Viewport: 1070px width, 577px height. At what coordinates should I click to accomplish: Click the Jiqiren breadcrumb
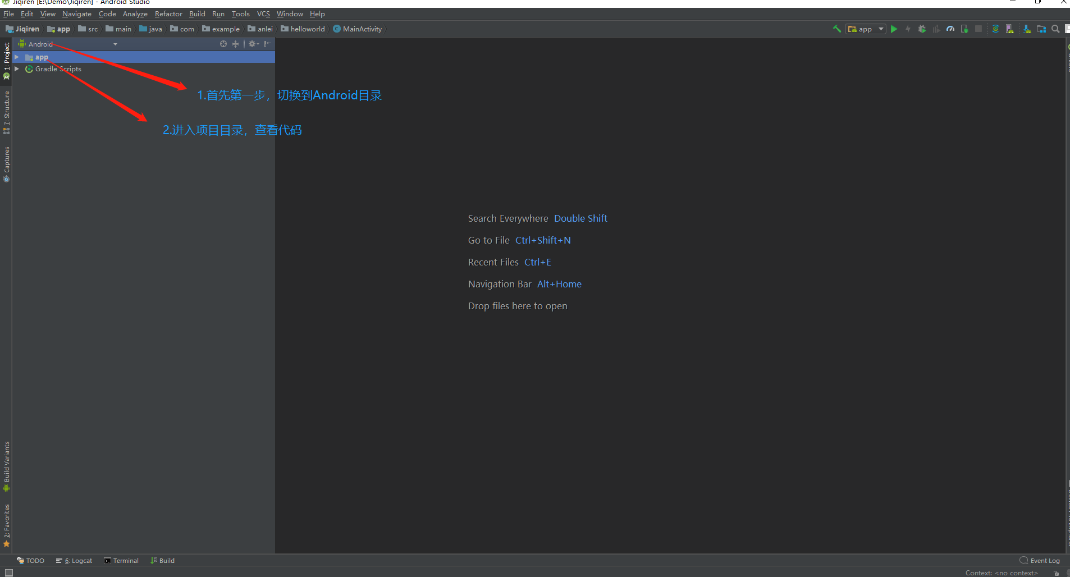pos(22,29)
